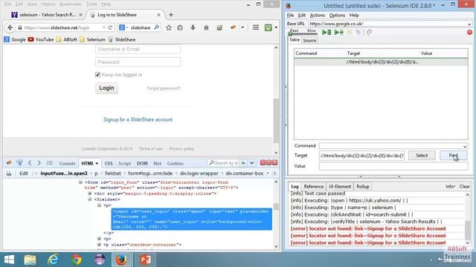The image size is (476, 267).
Task: Click Forgot password link
Action: (x=164, y=88)
